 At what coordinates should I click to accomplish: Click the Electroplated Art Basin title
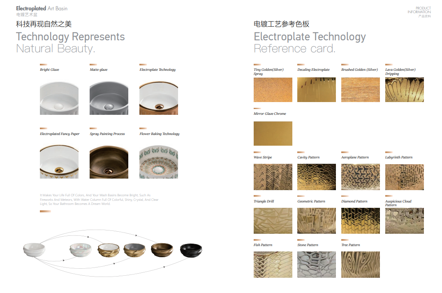tap(42, 8)
